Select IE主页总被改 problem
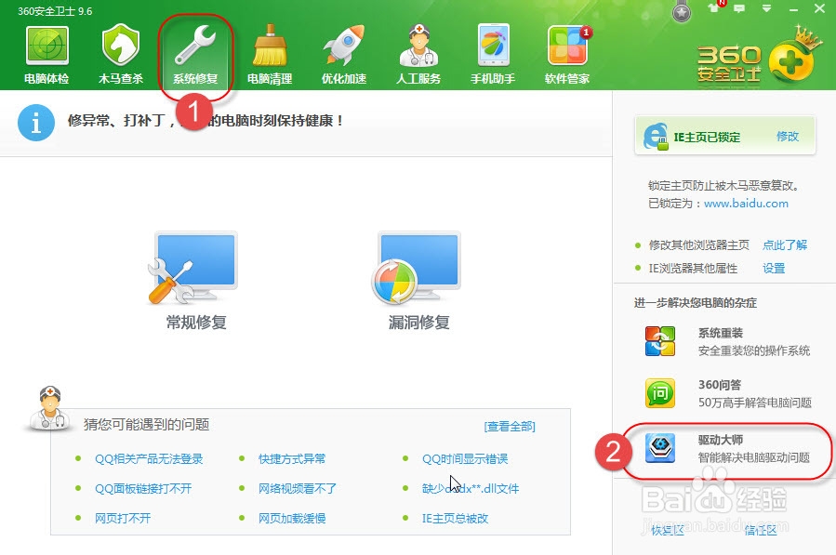The image size is (836, 555). pyautogui.click(x=455, y=518)
